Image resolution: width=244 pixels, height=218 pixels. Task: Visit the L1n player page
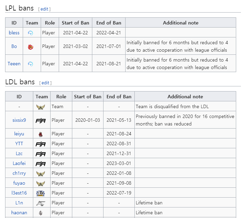19,203
